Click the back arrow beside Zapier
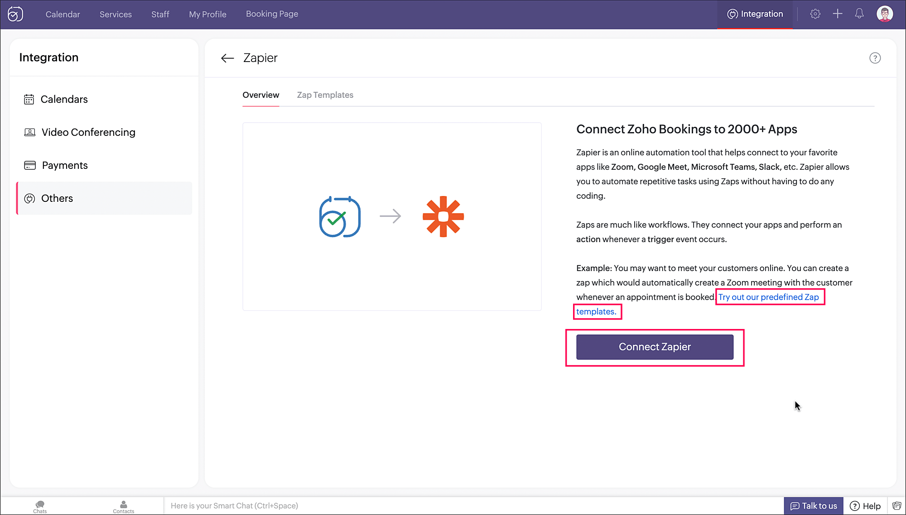Screen dimensions: 906x515 click(x=227, y=58)
